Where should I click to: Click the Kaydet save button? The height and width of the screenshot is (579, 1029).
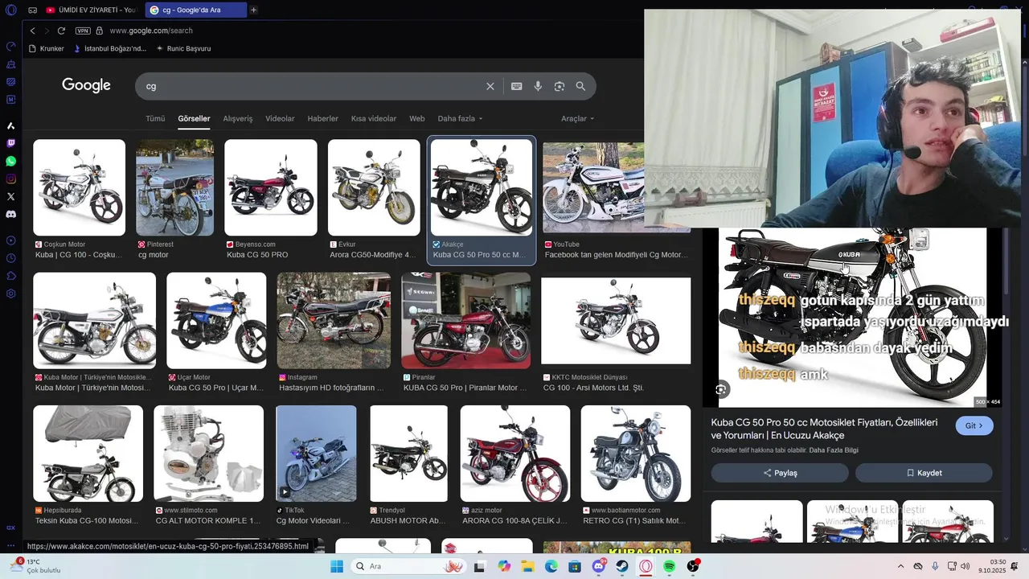[x=924, y=473]
